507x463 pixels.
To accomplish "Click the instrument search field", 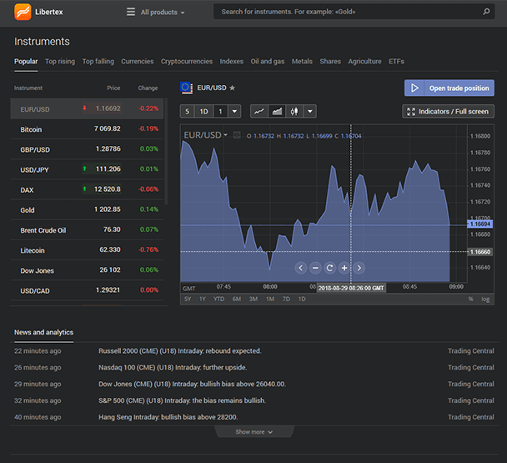I will pos(354,12).
